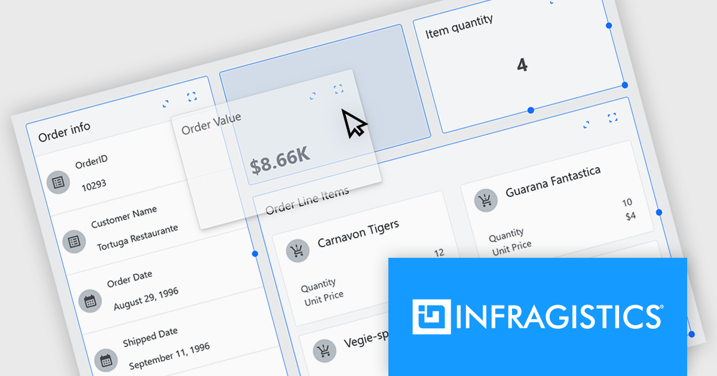Fullscreen the Order info tile
Screen dimensions: 717x376
pyautogui.click(x=192, y=96)
